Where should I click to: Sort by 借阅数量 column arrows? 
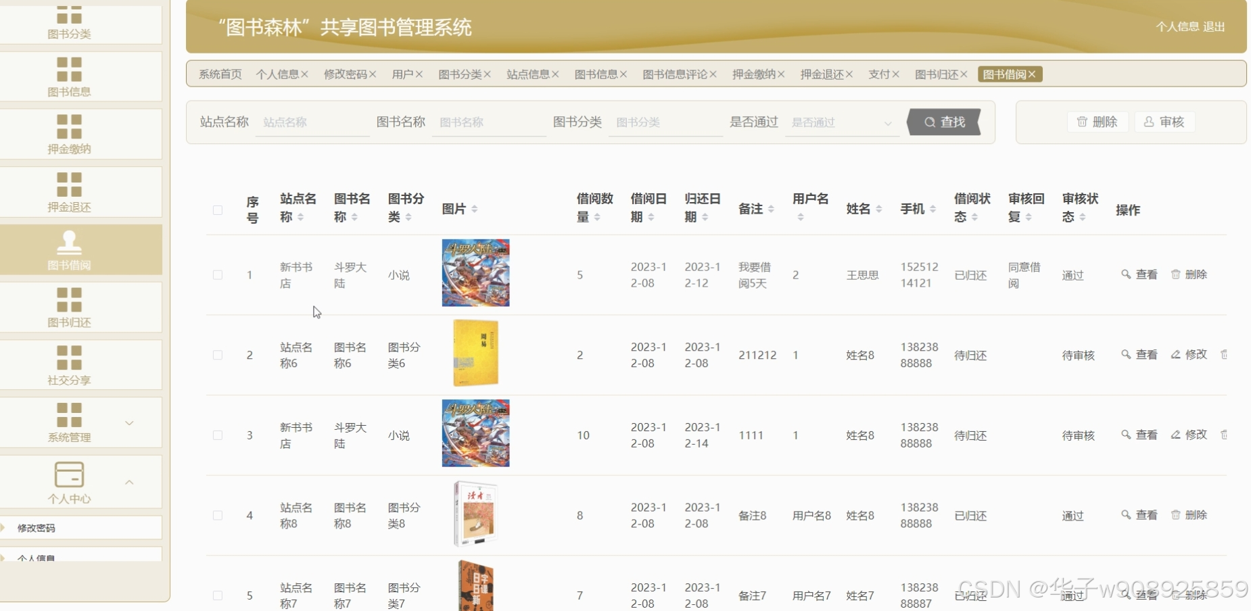tap(597, 217)
